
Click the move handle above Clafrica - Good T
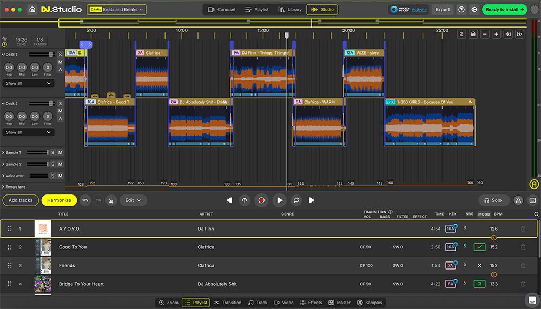[x=111, y=96]
